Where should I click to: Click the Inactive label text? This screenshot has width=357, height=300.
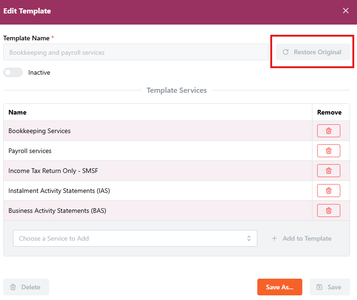(x=39, y=72)
